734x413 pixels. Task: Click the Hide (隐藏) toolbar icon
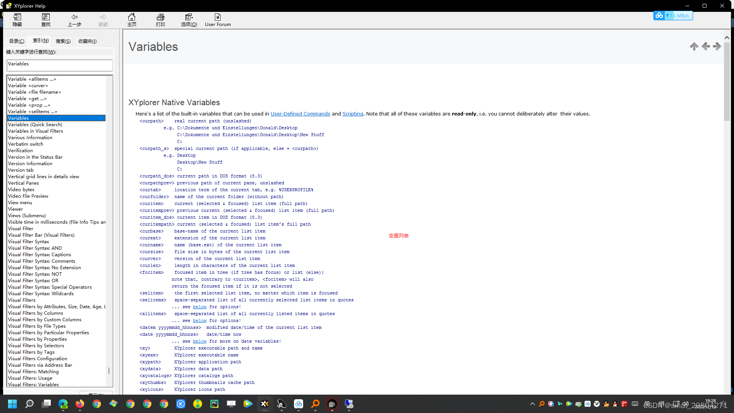pos(17,20)
